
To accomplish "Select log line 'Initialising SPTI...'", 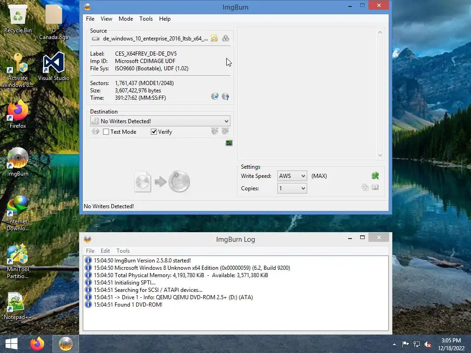I will [x=124, y=283].
